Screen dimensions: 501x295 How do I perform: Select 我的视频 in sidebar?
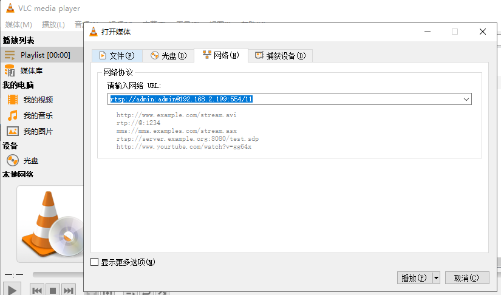tap(38, 100)
